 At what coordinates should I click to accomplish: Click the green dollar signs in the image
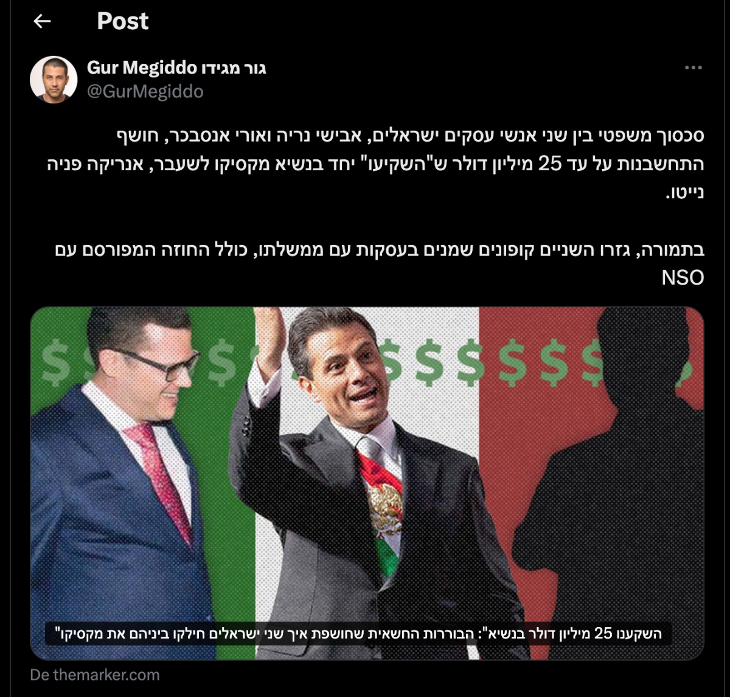coord(429,362)
